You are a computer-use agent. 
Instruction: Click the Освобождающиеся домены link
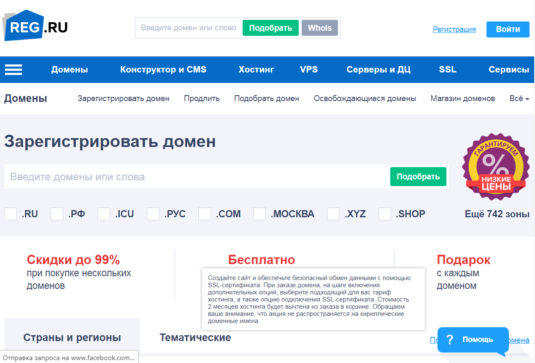tap(365, 99)
